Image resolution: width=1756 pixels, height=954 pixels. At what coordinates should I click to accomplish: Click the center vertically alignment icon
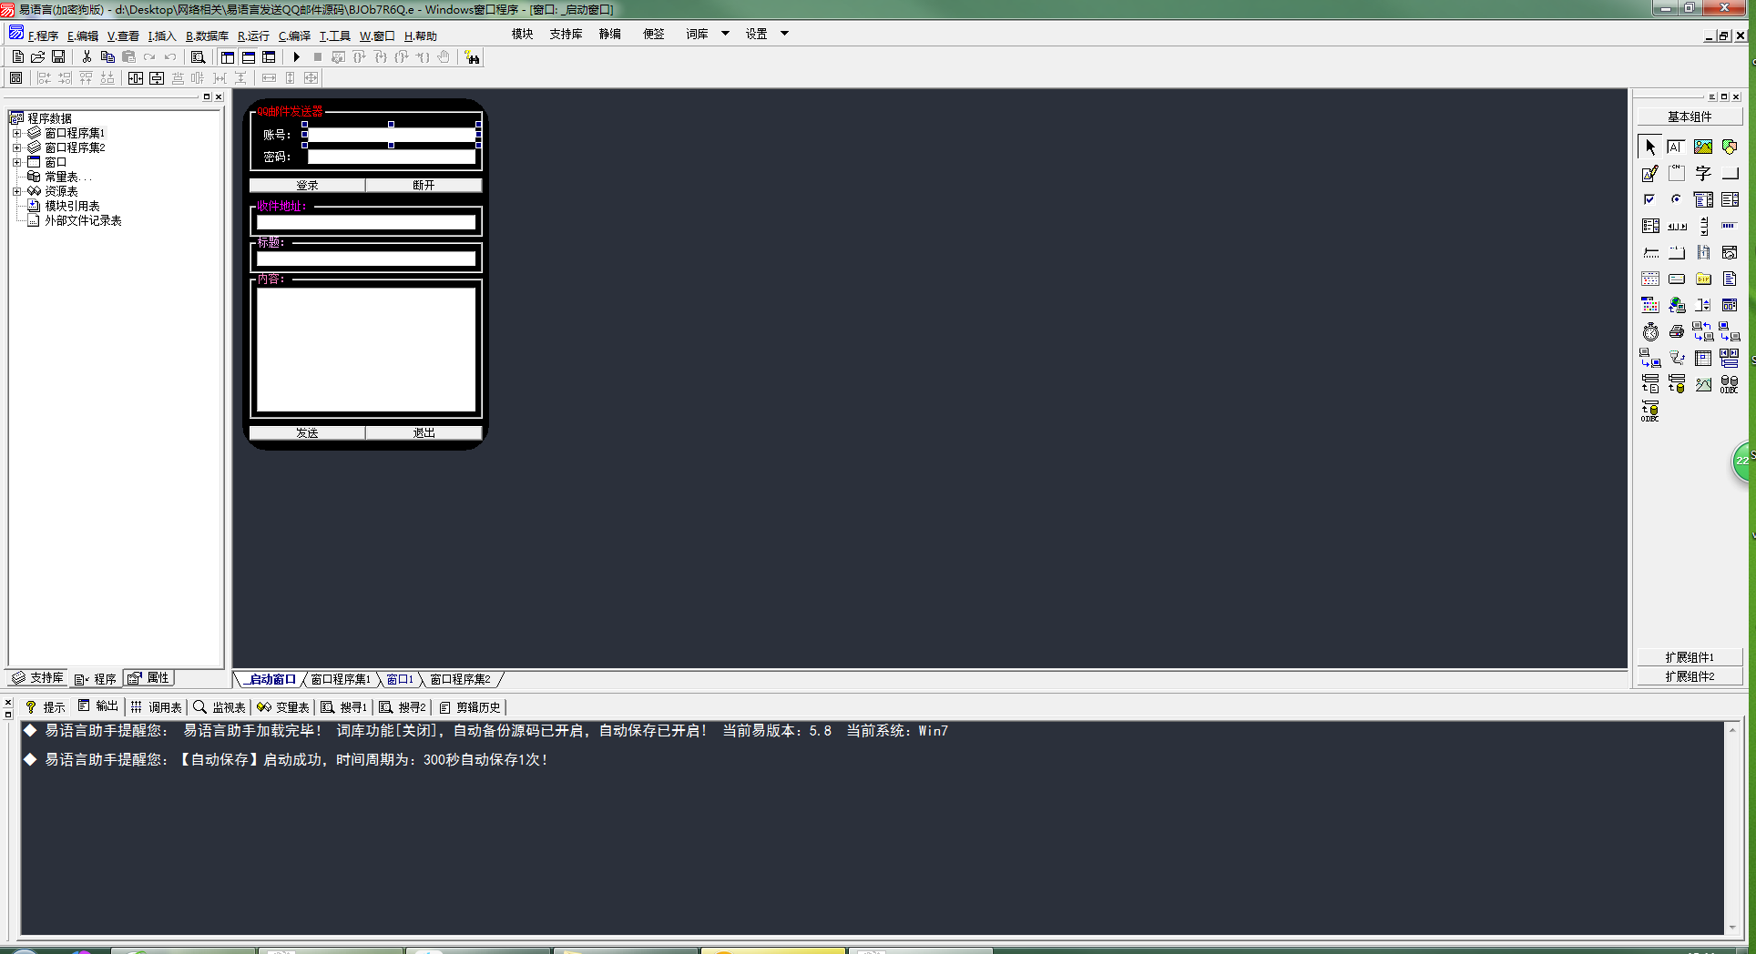coord(157,78)
